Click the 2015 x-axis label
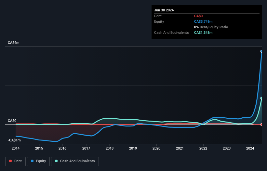Viewport: 267px width, 171px height. click(x=39, y=148)
